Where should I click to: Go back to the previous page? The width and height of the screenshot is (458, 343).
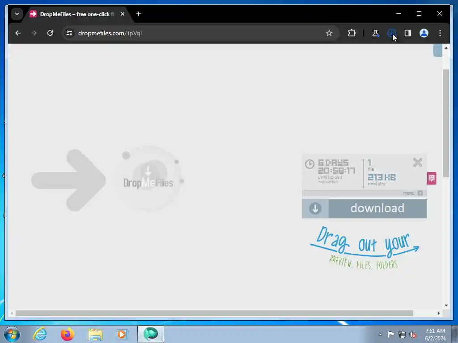pyautogui.click(x=18, y=33)
